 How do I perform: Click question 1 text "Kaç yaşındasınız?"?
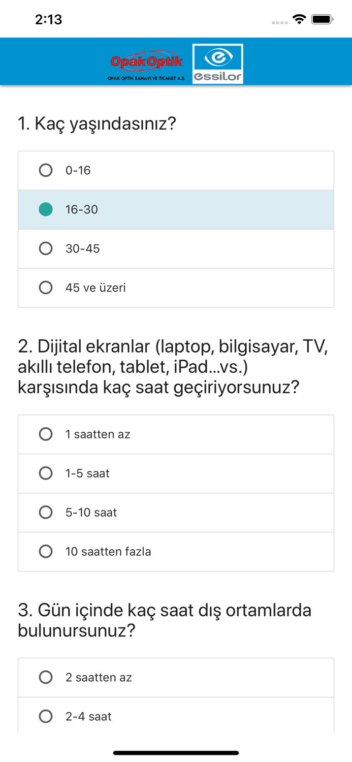97,122
